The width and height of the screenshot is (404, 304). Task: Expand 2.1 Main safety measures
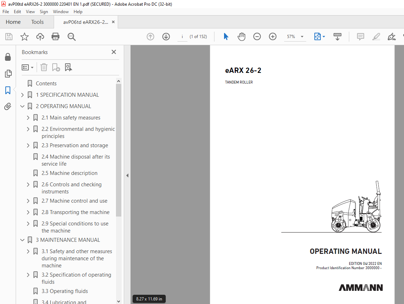28,117
